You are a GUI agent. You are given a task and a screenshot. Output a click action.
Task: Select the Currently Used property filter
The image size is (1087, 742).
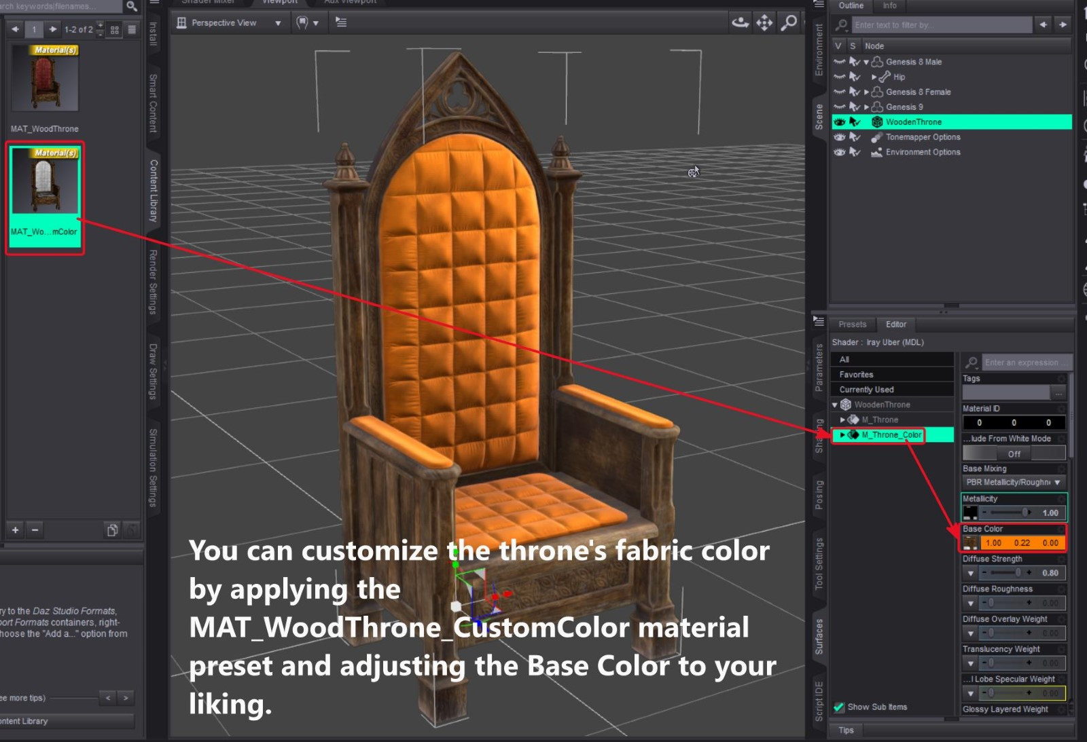pyautogui.click(x=892, y=389)
